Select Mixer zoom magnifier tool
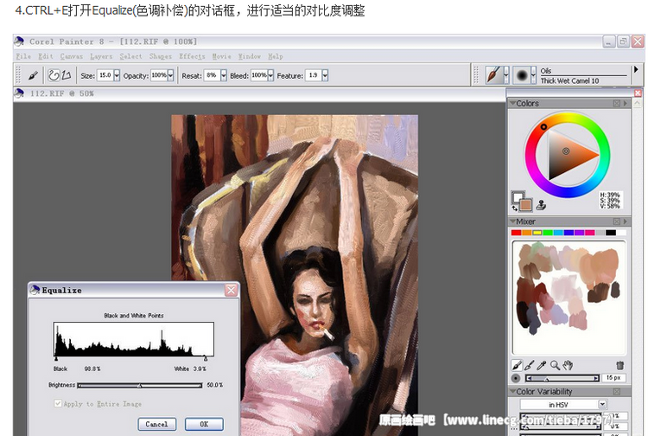The height and width of the screenshot is (436, 648). click(x=555, y=365)
